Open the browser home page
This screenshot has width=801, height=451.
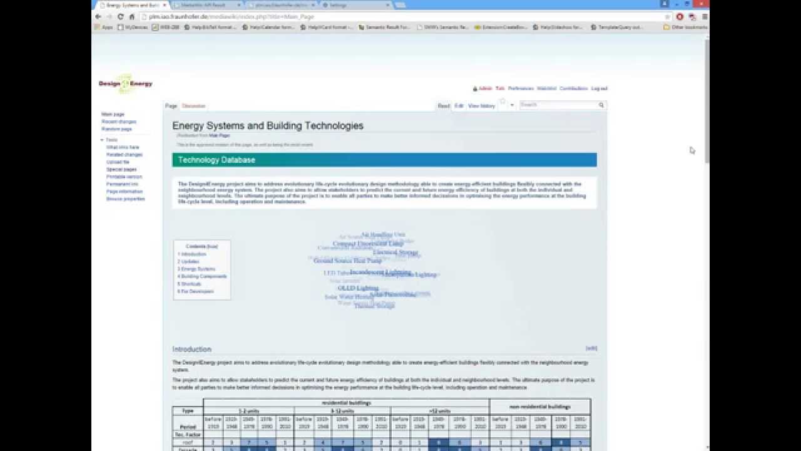[x=131, y=17]
